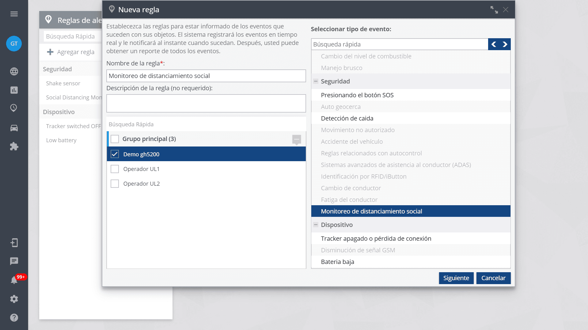
Task: Check the Operador UL2 checkbox
Action: pyautogui.click(x=115, y=184)
